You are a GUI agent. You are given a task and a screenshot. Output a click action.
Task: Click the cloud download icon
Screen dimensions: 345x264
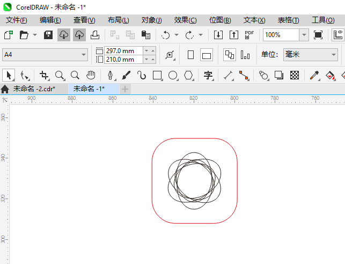64,35
